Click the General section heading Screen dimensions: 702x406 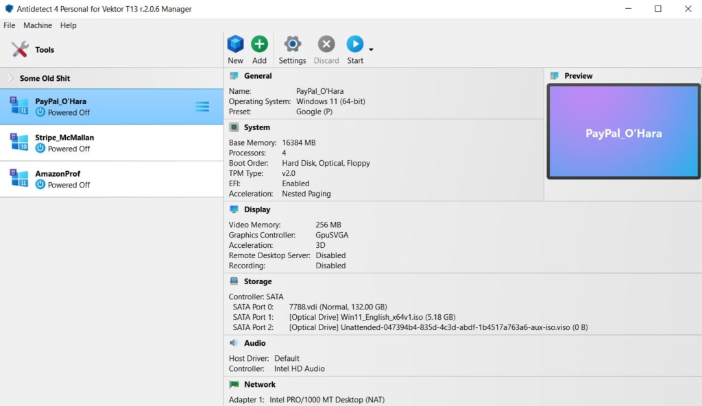click(x=258, y=76)
